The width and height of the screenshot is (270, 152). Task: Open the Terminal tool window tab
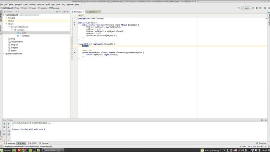pos(44,143)
